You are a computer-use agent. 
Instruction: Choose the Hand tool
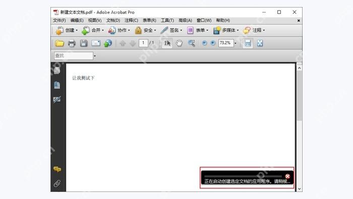click(x=179, y=43)
